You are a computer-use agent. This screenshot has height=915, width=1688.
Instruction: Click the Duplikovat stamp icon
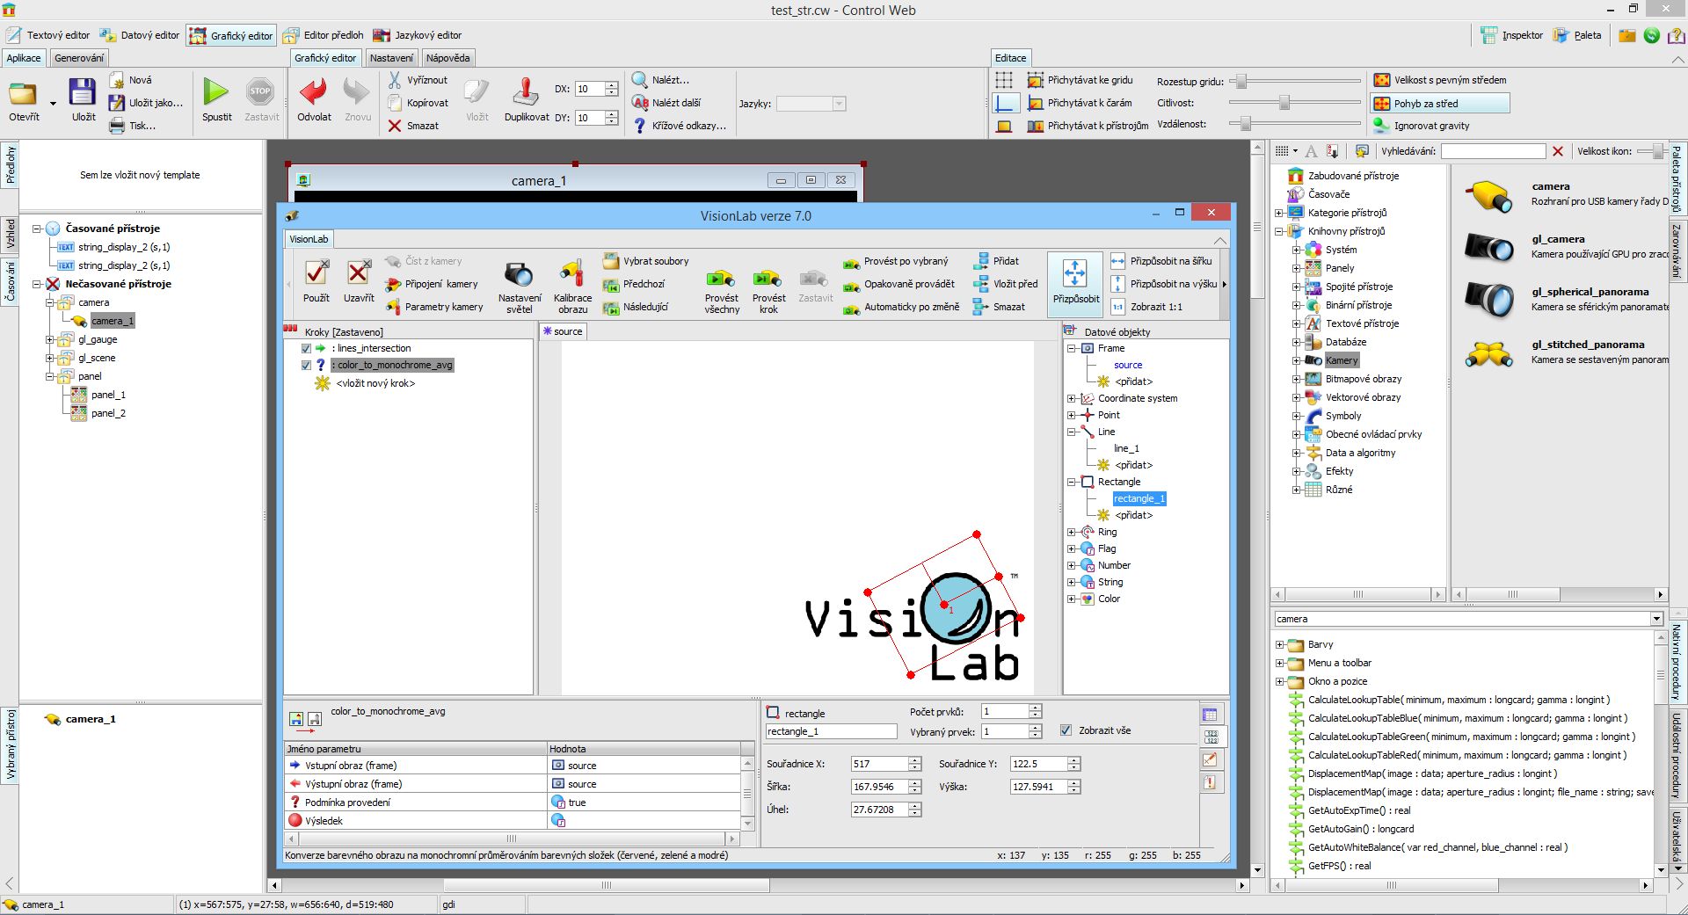pos(526,92)
